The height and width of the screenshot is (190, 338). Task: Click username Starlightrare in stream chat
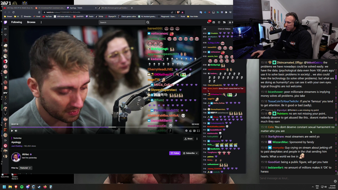pos(276,137)
